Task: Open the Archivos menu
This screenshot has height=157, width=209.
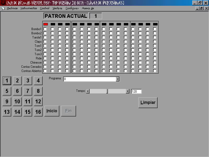Action: click(12, 8)
